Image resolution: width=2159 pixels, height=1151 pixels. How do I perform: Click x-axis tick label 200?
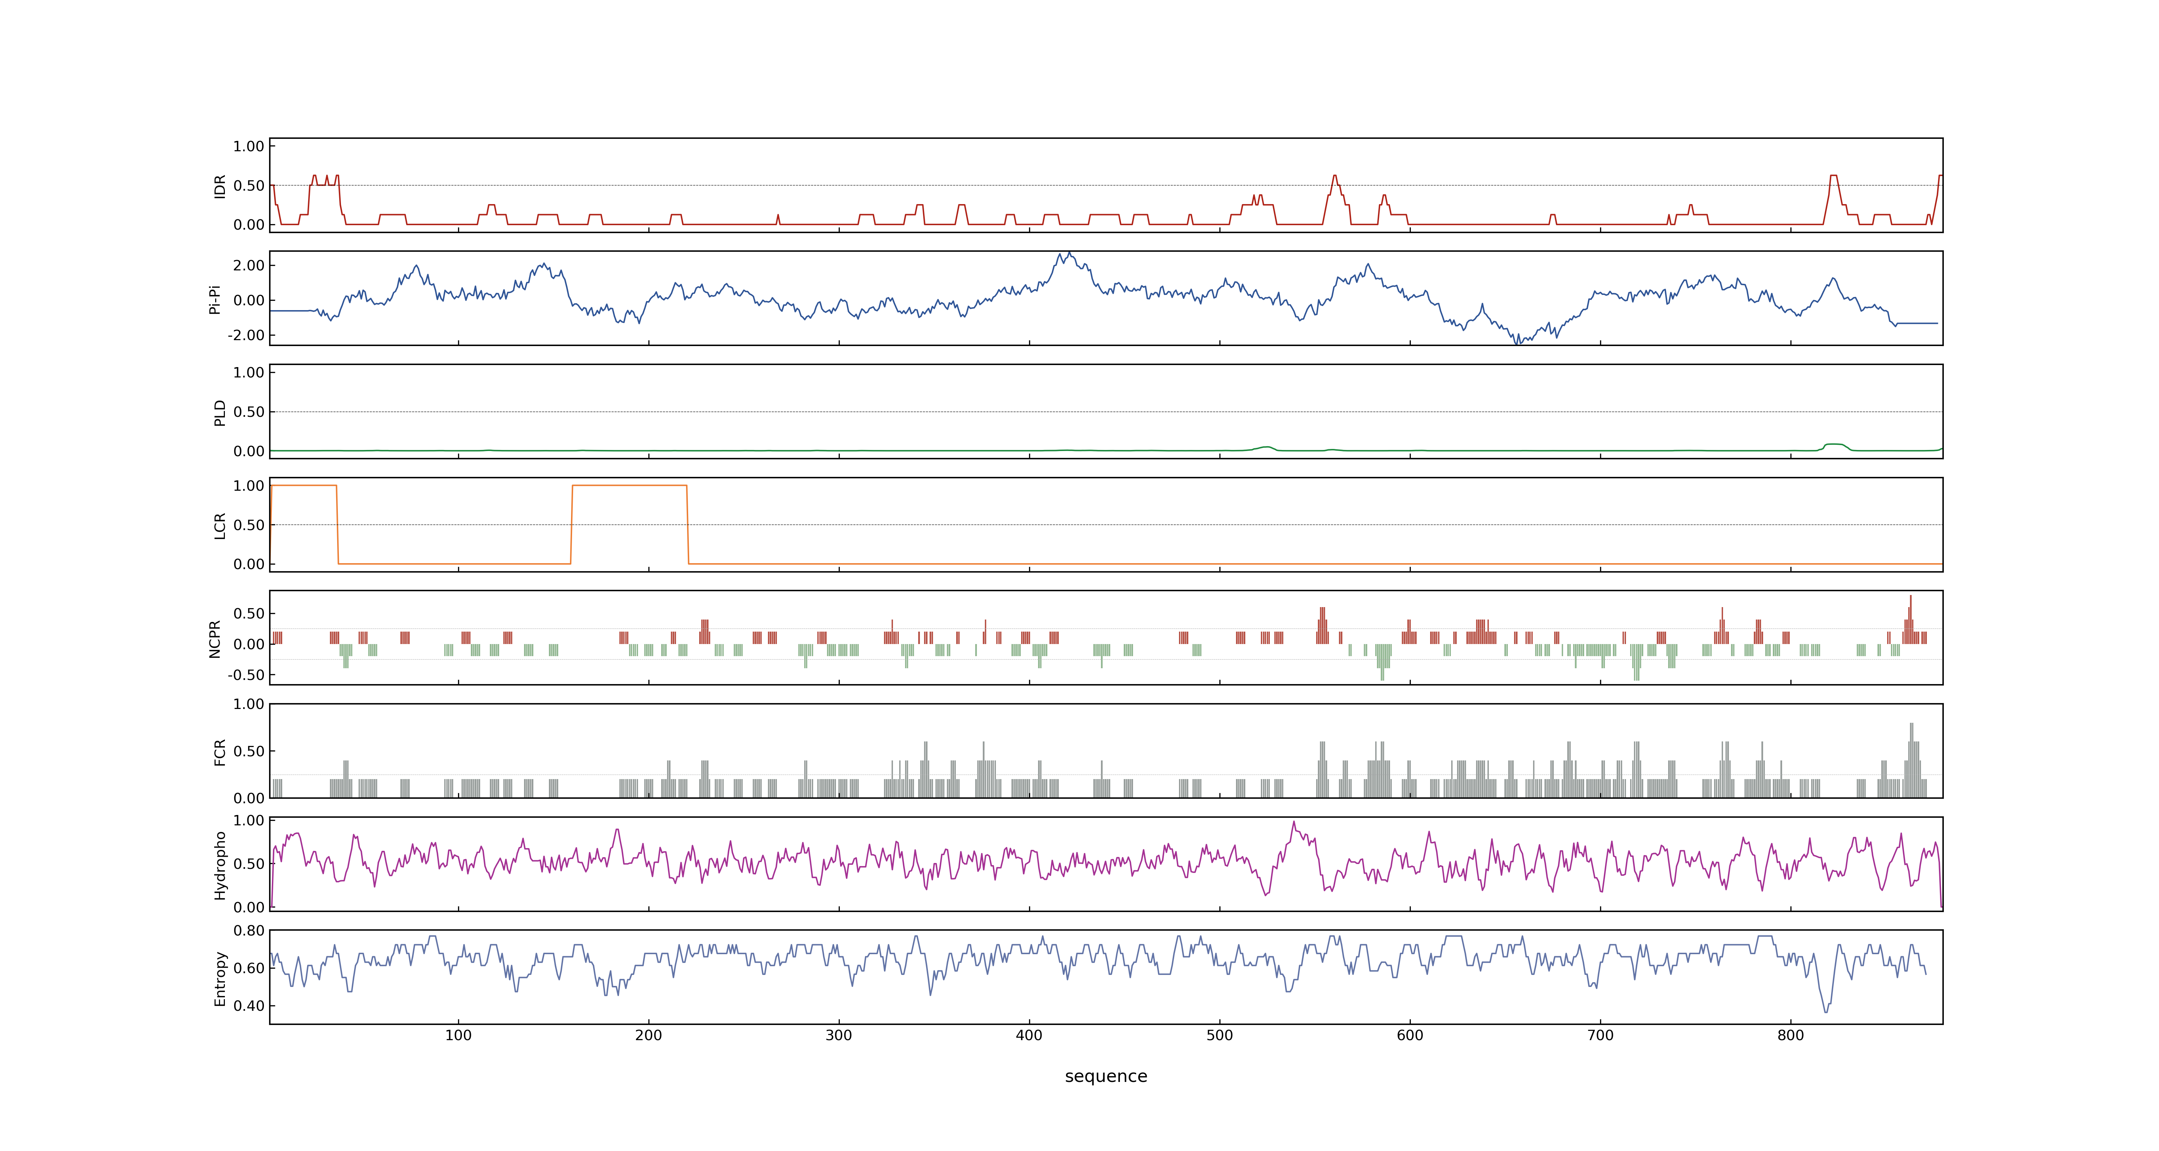point(649,1035)
